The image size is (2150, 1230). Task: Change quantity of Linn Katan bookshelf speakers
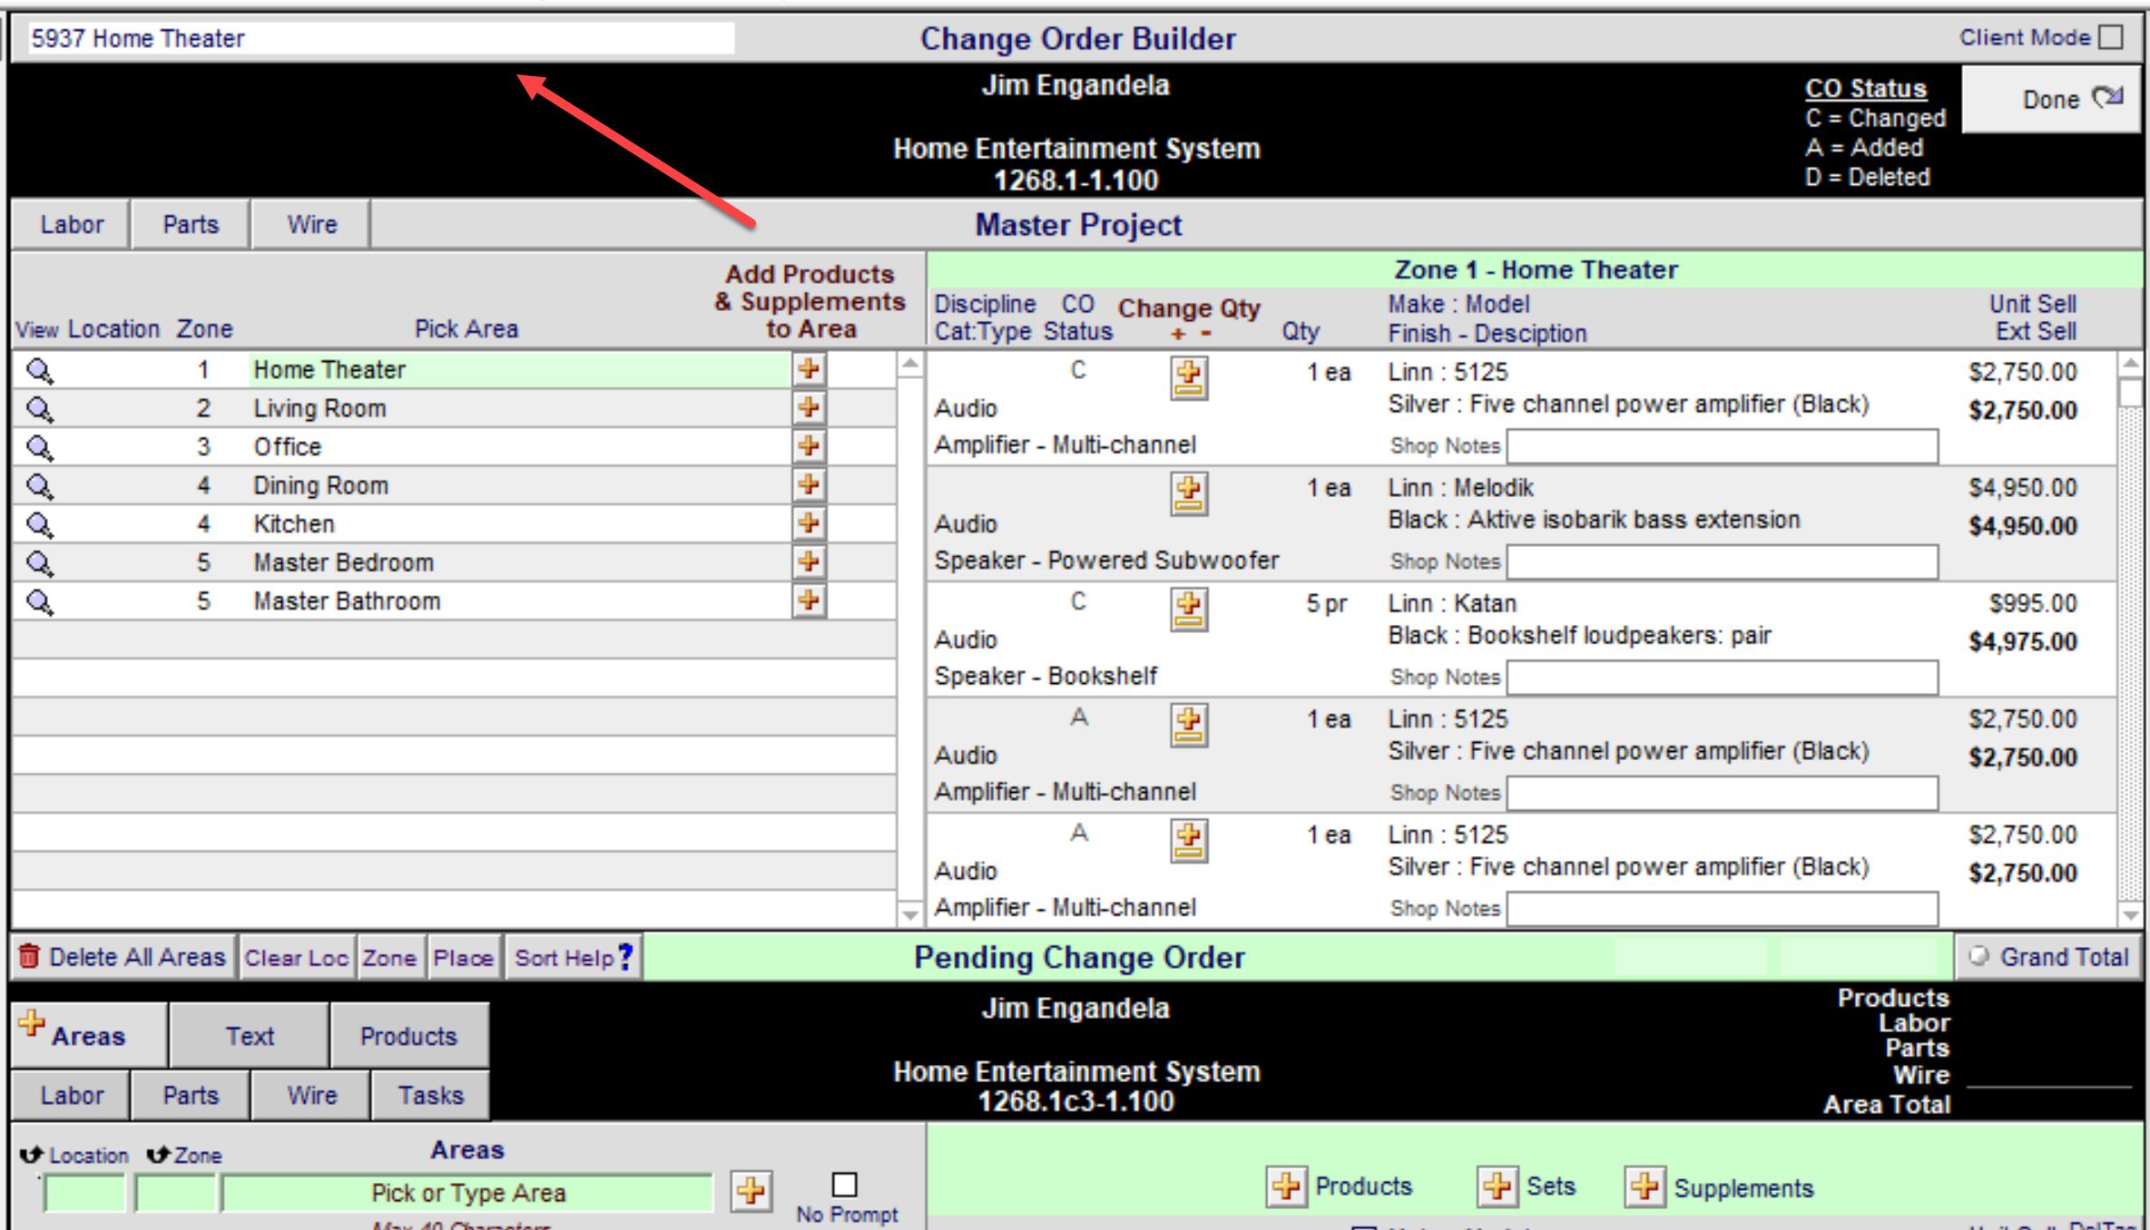[x=1189, y=610]
